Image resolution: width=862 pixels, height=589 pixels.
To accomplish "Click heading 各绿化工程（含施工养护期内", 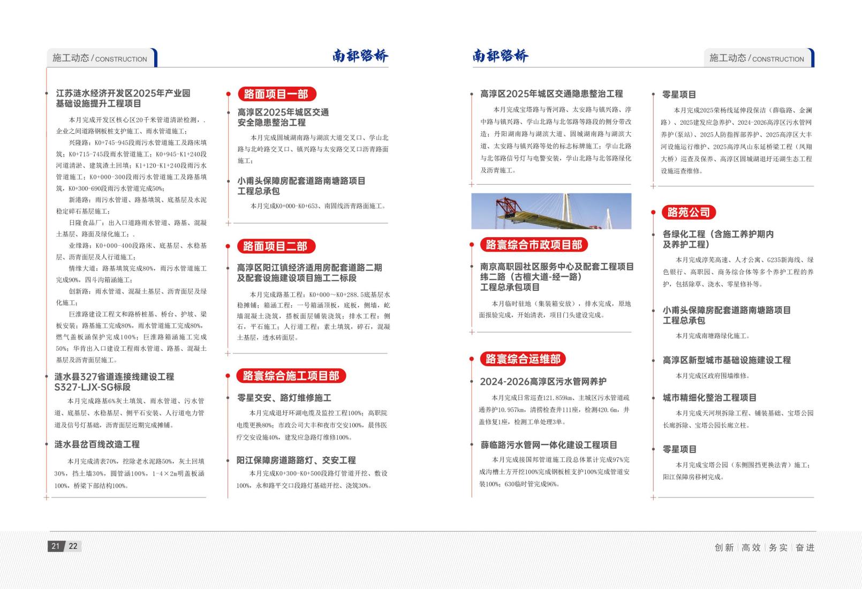I will click(x=718, y=235).
